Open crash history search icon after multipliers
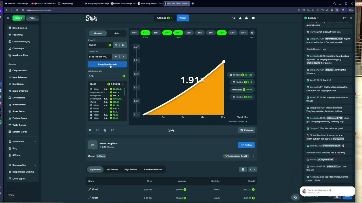The height and width of the screenshot is (203, 362). pos(252,33)
